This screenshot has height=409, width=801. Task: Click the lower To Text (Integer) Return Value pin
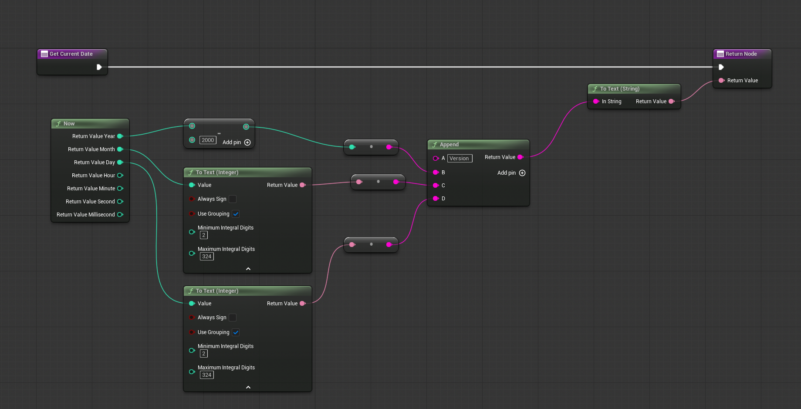click(x=303, y=304)
